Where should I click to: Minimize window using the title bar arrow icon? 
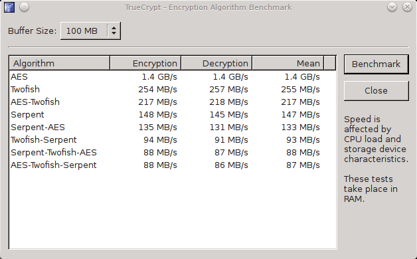tap(392, 7)
